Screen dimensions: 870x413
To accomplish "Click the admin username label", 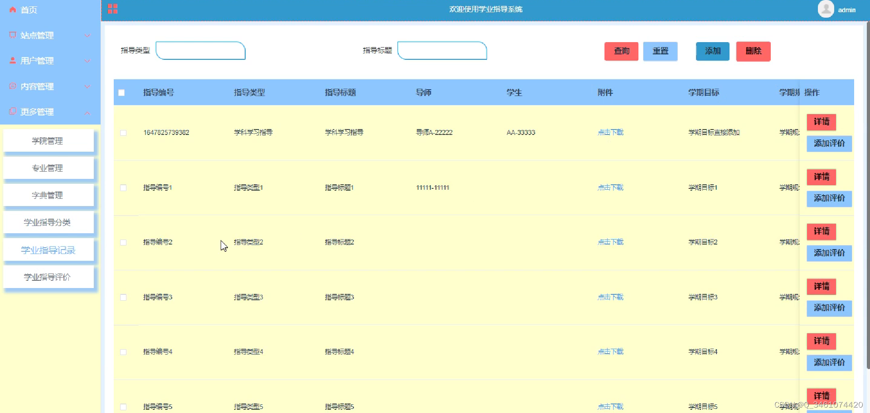I will [846, 10].
